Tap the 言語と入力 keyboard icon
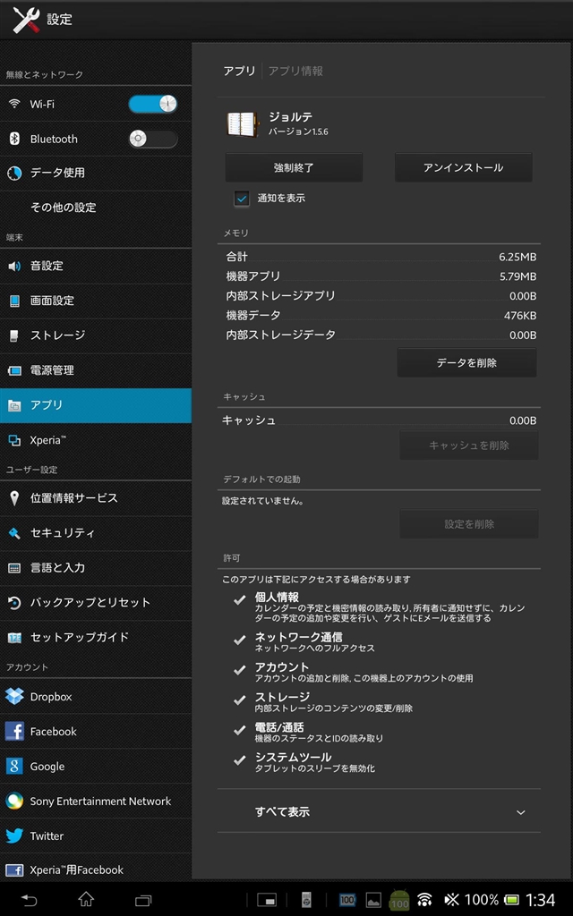This screenshot has height=916, width=573. [x=14, y=568]
